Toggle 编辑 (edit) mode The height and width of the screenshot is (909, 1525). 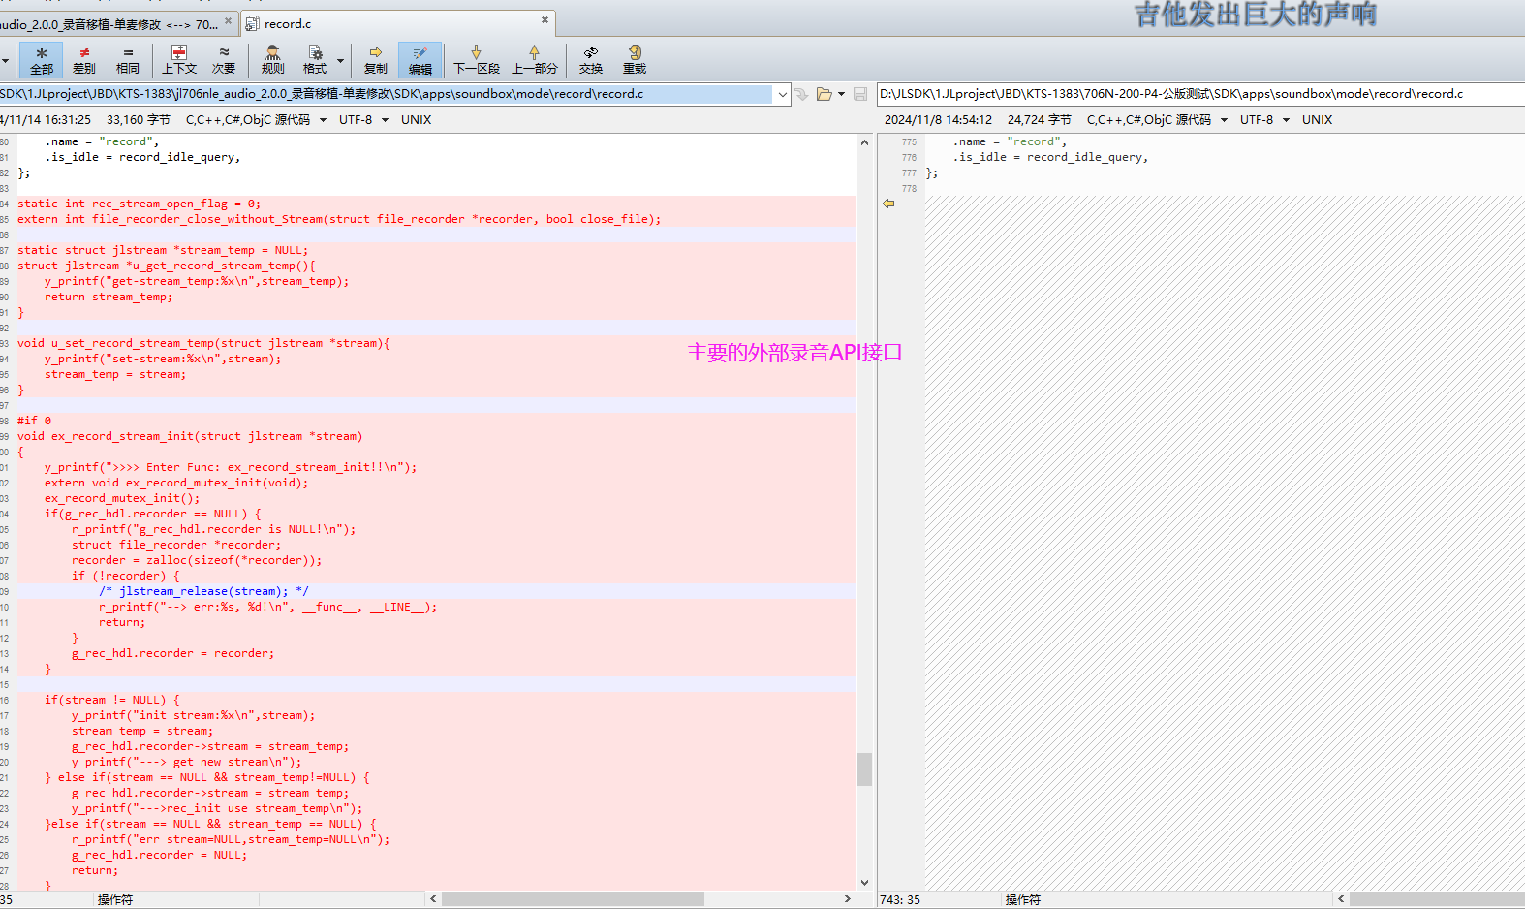click(x=420, y=60)
